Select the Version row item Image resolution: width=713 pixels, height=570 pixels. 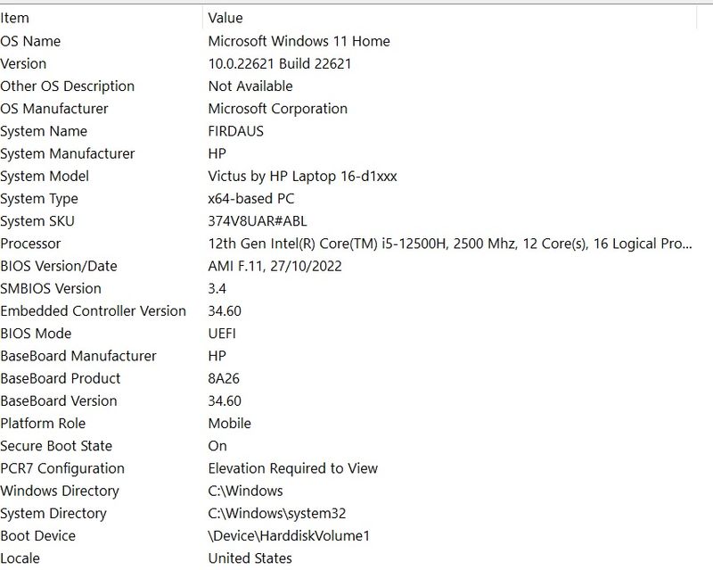tap(24, 63)
